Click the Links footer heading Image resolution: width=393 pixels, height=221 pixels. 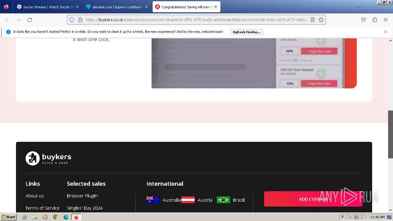click(x=33, y=184)
